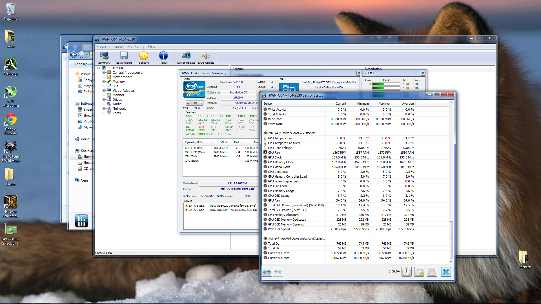Click expand columns arrows button
This screenshot has width=541, height=304.
pos(267,272)
